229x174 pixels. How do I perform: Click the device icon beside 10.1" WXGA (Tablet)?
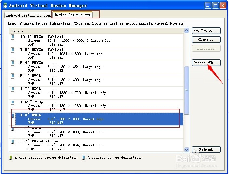[13, 37]
